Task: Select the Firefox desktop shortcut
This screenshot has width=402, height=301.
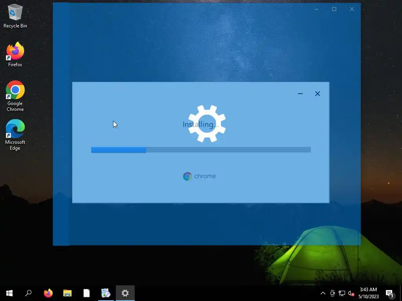Action: click(x=15, y=54)
